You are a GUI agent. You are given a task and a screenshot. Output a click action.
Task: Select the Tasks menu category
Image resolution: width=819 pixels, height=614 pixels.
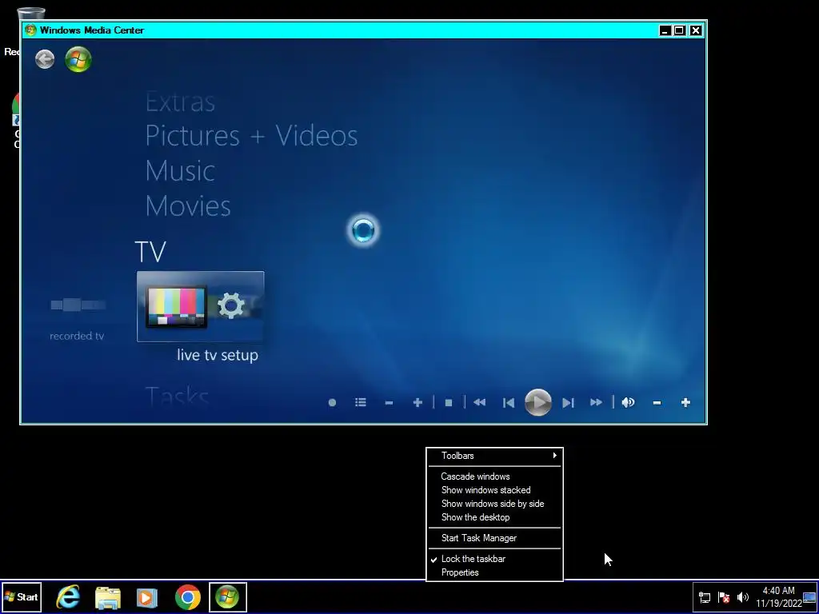pyautogui.click(x=177, y=397)
